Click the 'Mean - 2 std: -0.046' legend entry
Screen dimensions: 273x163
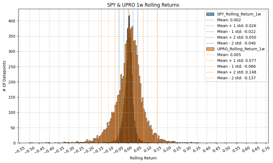coord(237,43)
